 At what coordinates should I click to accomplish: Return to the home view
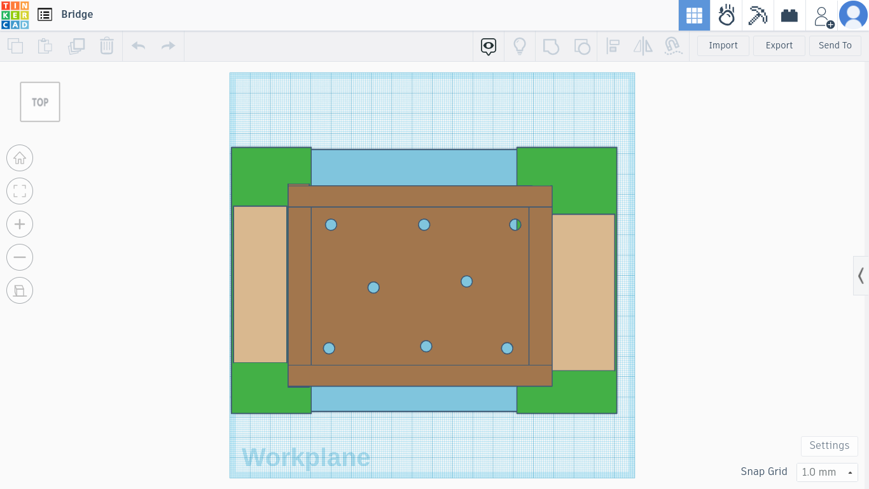[x=20, y=158]
